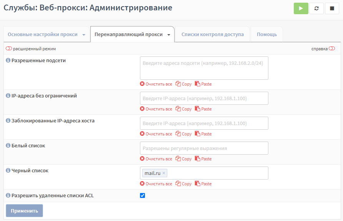Open the Списки контроля доступа tab

tap(212, 34)
